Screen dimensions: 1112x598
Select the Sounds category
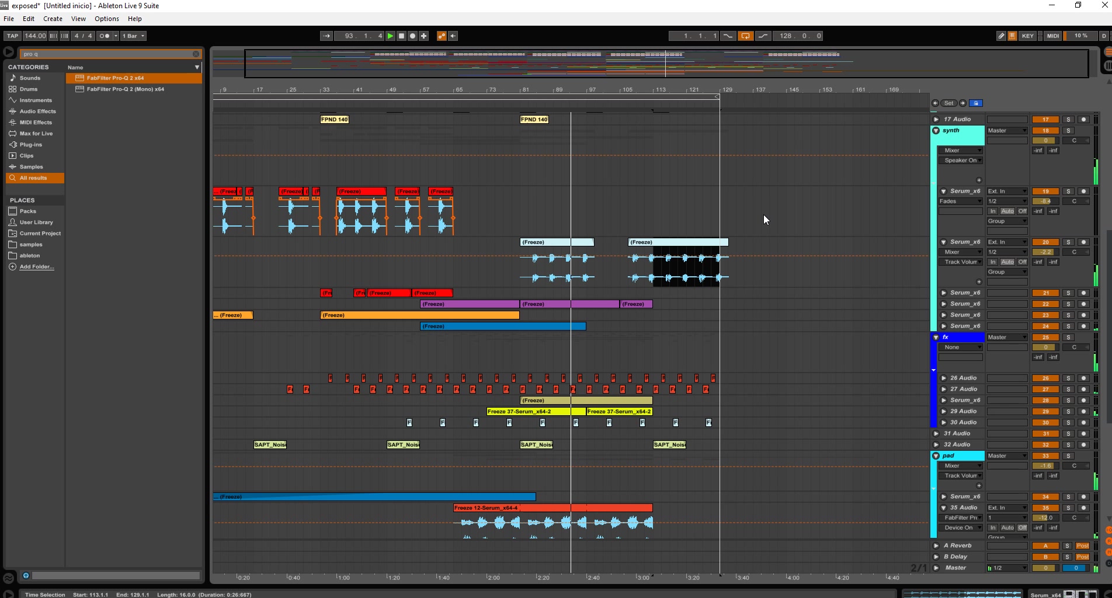coord(30,78)
